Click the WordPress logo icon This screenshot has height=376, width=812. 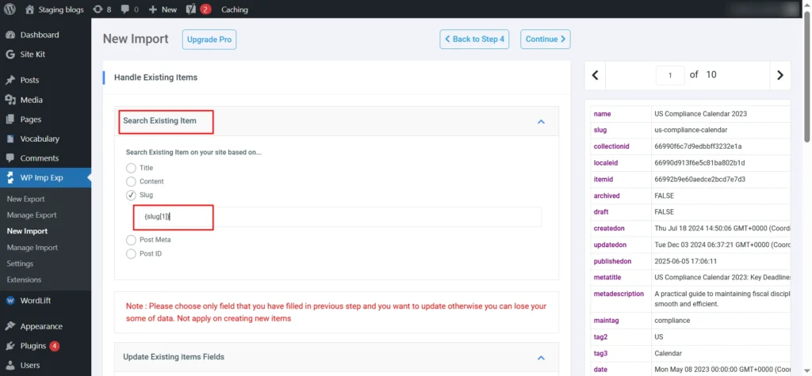[10, 9]
